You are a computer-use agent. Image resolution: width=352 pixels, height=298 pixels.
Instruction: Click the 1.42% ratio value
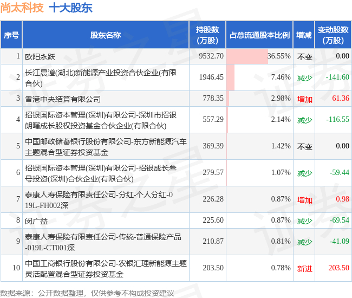click(281, 146)
